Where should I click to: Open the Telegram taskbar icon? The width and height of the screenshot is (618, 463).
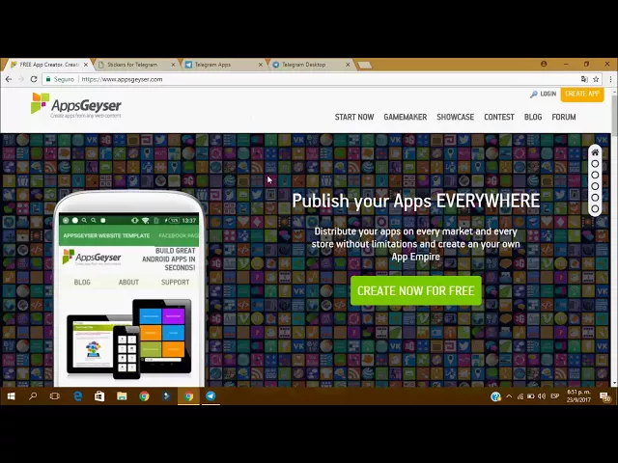[x=211, y=396]
